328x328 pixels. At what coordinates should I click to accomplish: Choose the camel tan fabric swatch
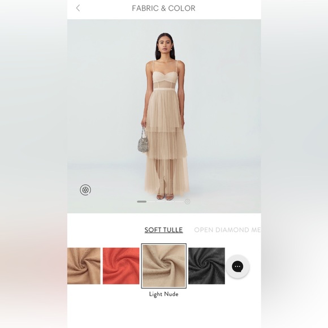coord(84,266)
